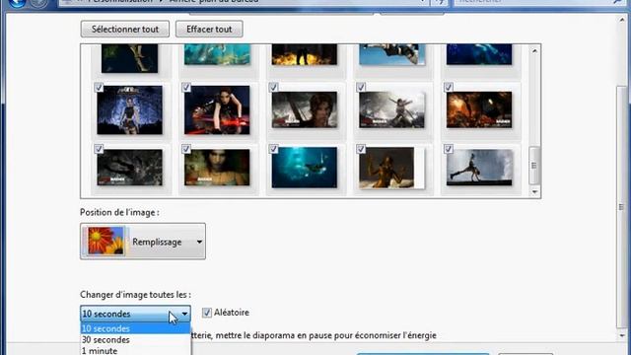This screenshot has height=355, width=631.
Task: Choose 30 secondes in the dropdown list
Action: coord(135,339)
